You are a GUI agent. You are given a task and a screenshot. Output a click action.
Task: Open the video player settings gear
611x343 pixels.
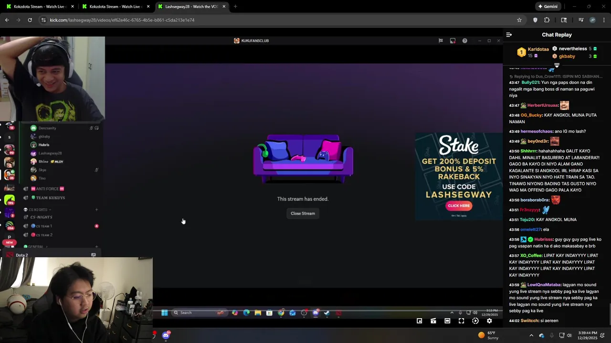[489, 321]
